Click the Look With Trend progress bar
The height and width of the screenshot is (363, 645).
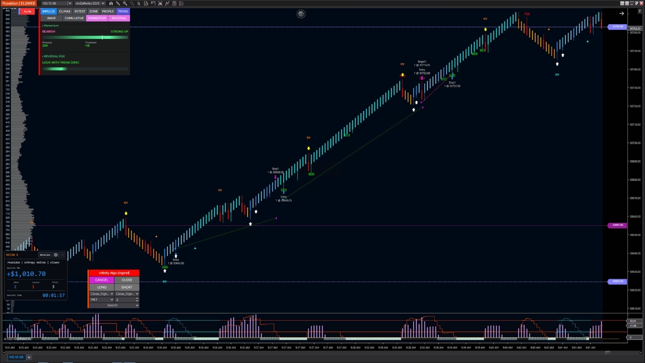click(x=85, y=69)
